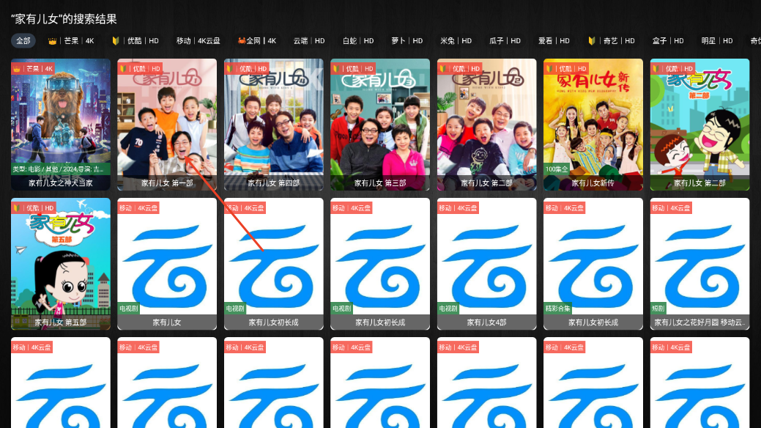This screenshot has width=761, height=428.
Task: Select the 家有儿女 第三部 poster
Action: (x=380, y=124)
